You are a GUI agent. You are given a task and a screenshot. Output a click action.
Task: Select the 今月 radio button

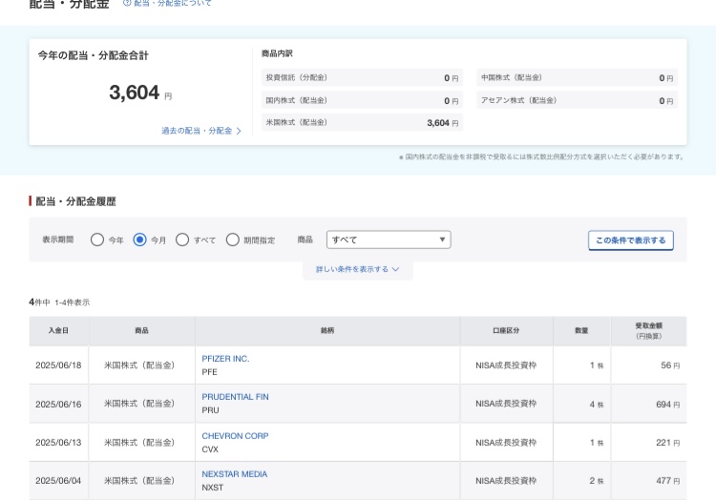(139, 240)
